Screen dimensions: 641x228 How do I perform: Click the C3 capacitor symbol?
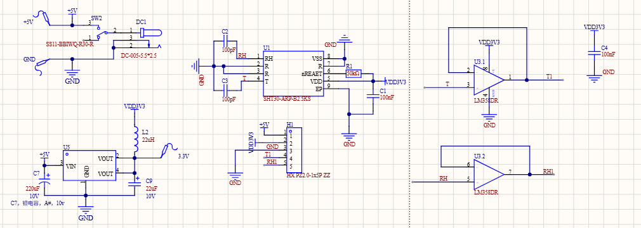pyautogui.click(x=225, y=90)
